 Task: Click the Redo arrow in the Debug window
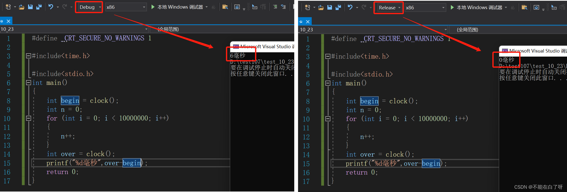point(65,7)
